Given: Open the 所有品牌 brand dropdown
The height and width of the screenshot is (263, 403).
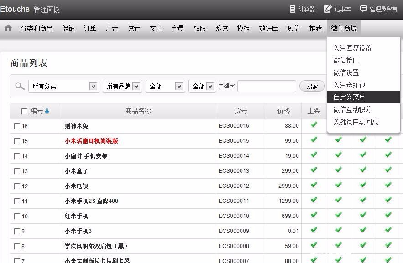Looking at the screenshot, I should click(x=122, y=86).
